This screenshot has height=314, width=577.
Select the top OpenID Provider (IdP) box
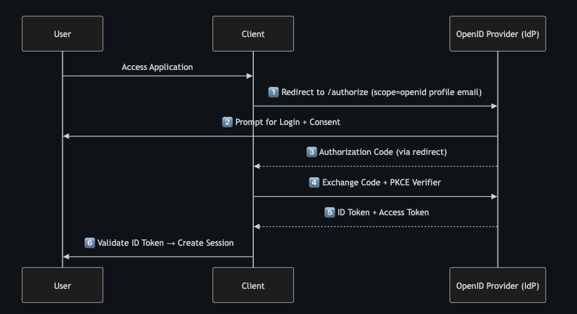(x=497, y=33)
